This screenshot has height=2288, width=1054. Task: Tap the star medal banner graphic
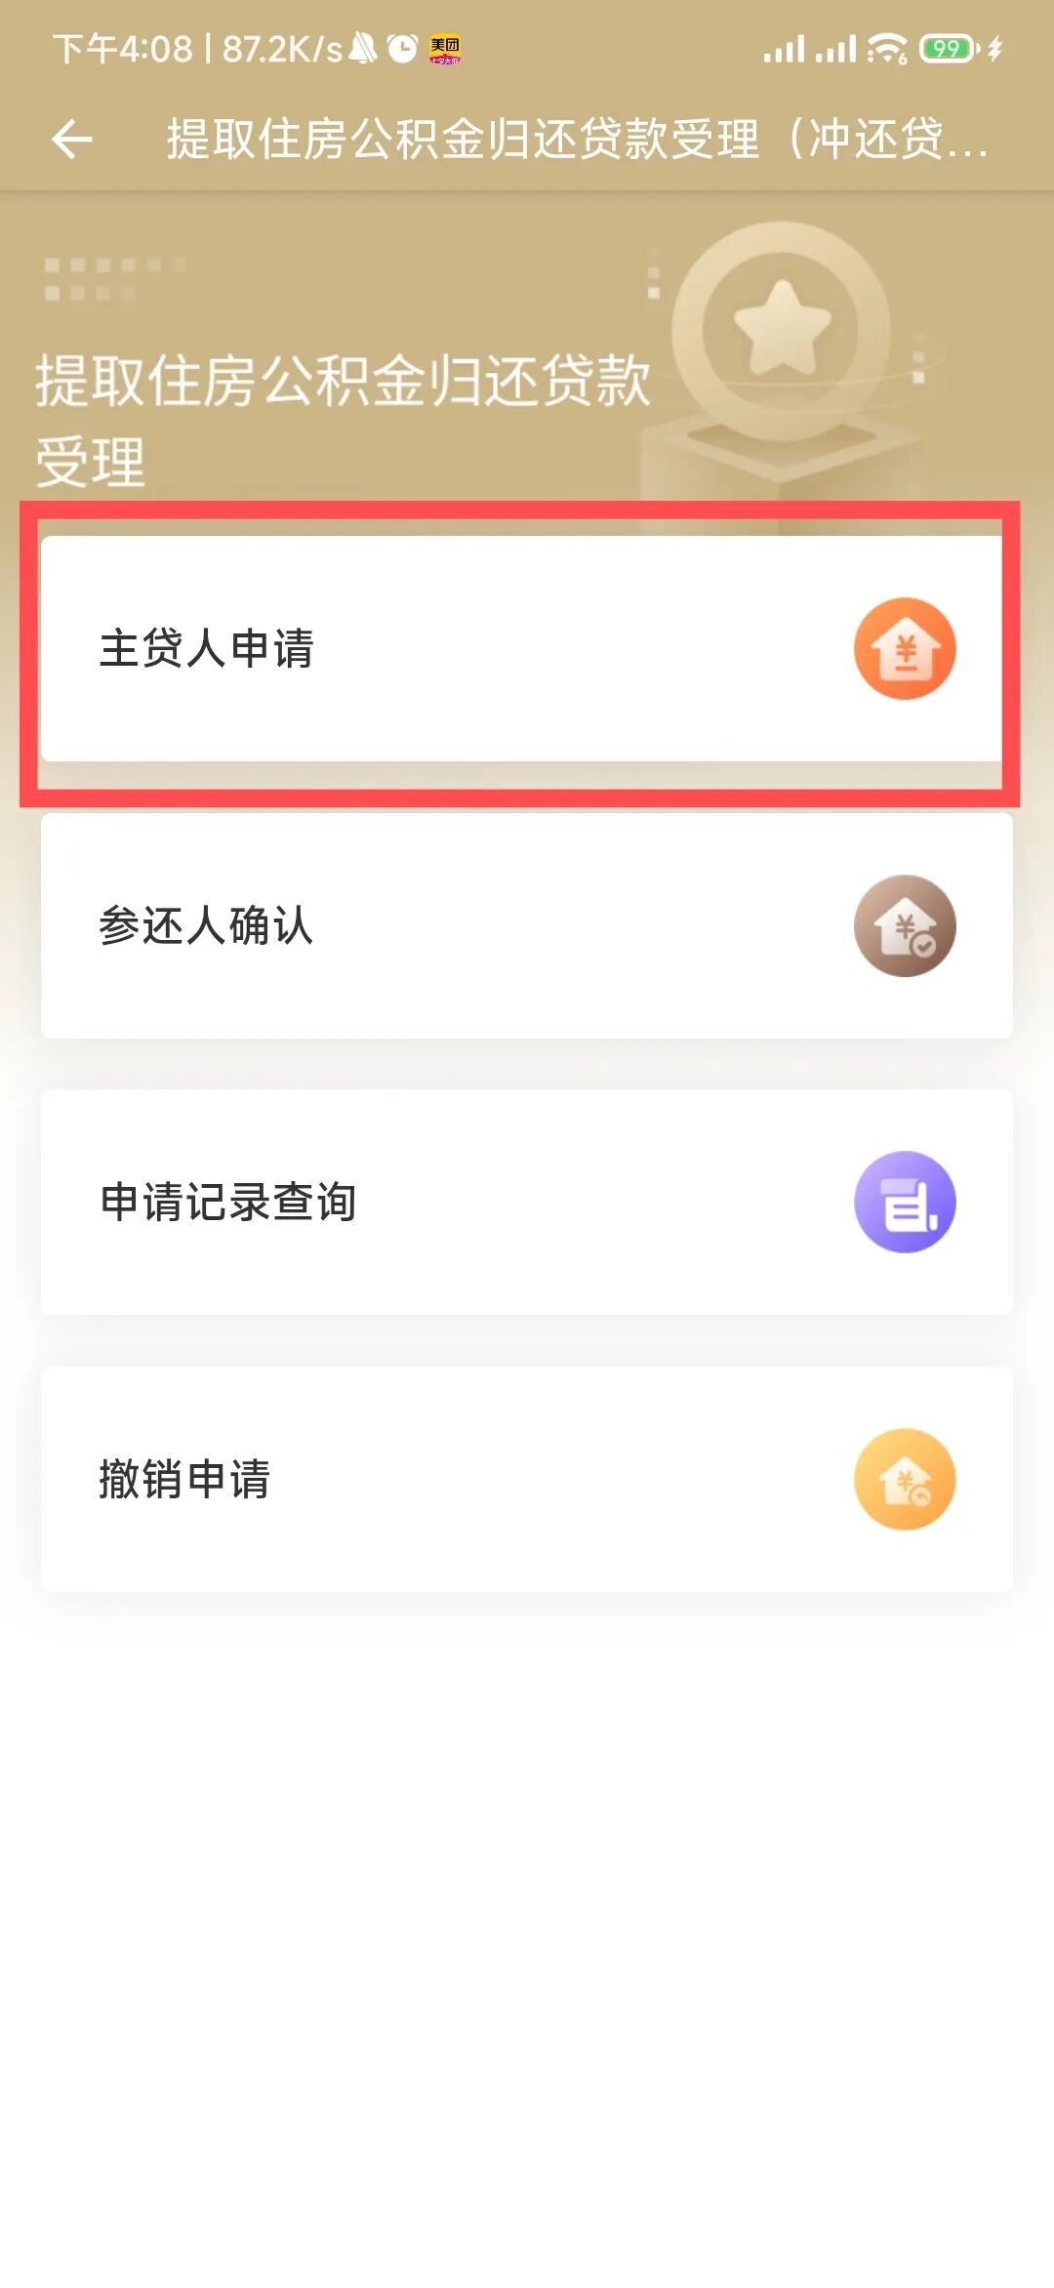[x=782, y=330]
